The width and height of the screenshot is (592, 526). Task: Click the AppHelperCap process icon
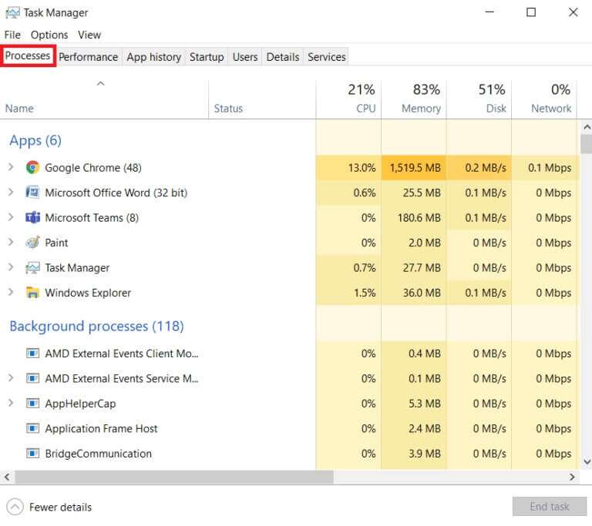click(32, 404)
